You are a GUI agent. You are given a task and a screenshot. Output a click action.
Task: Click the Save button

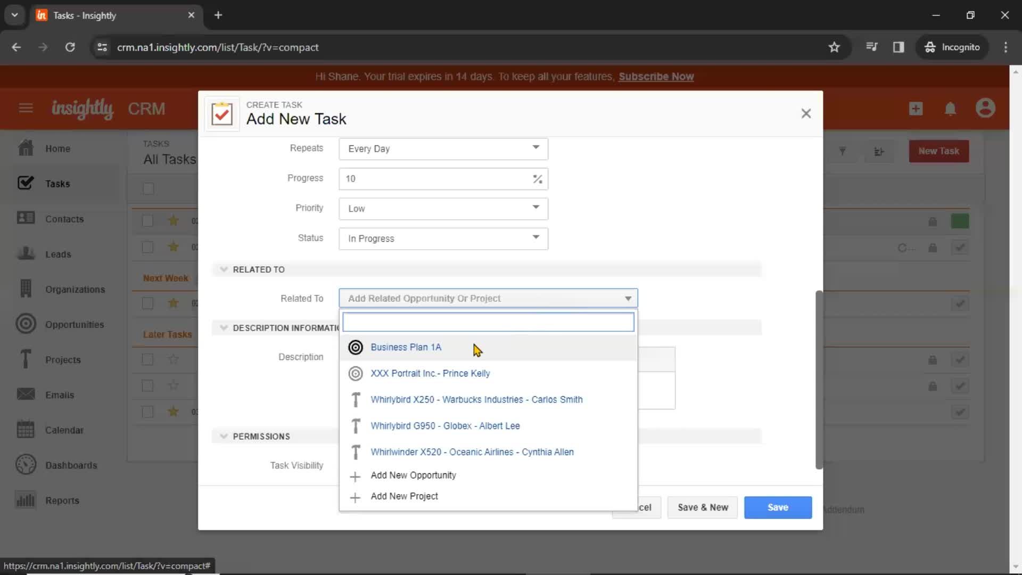(x=778, y=507)
